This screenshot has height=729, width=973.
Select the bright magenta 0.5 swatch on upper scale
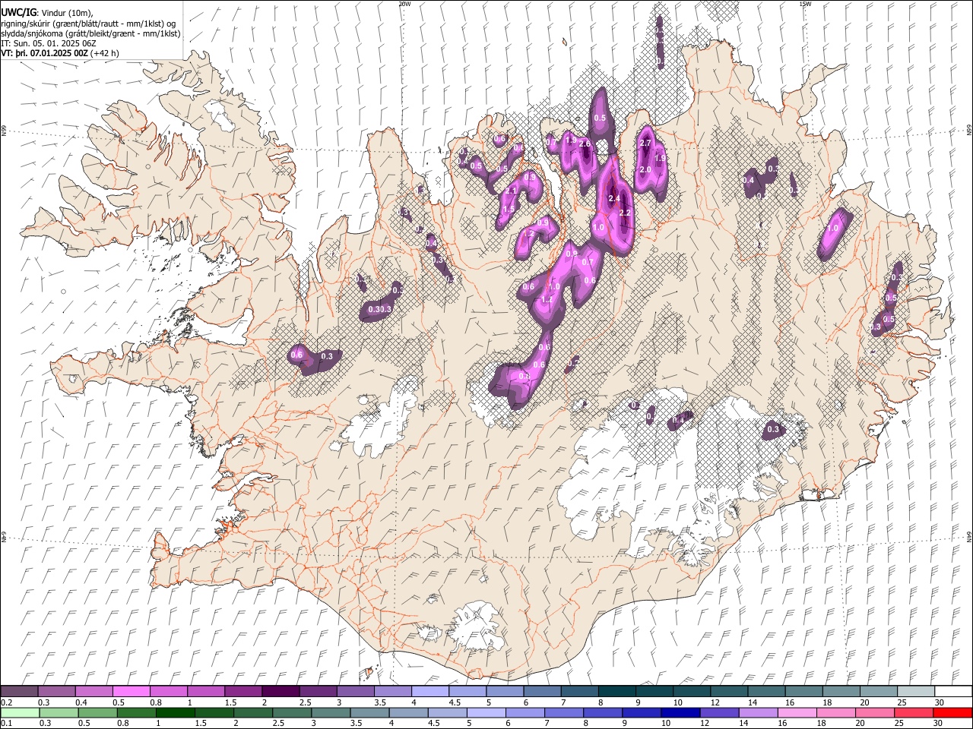(131, 691)
